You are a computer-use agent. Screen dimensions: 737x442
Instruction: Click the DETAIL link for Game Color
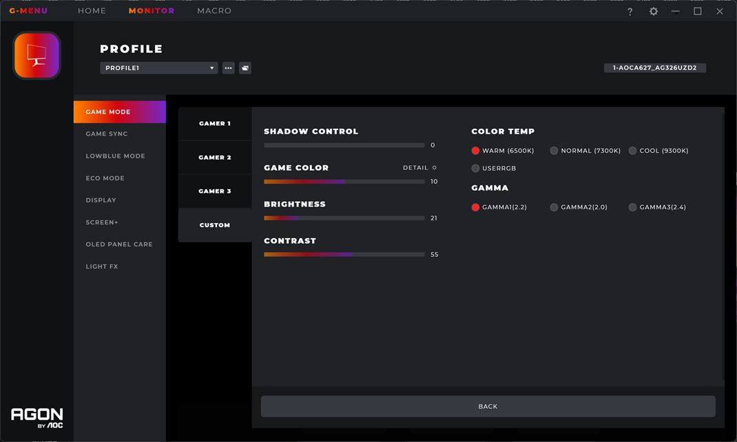coord(415,168)
